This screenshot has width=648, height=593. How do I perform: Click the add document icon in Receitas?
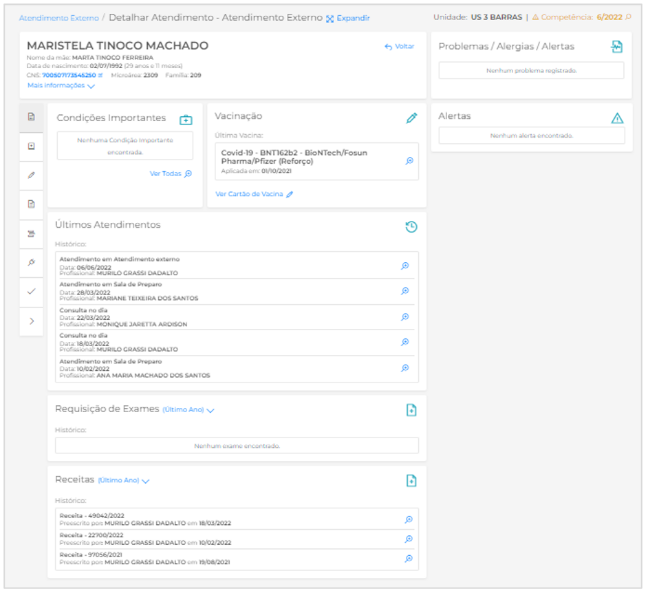pos(411,480)
